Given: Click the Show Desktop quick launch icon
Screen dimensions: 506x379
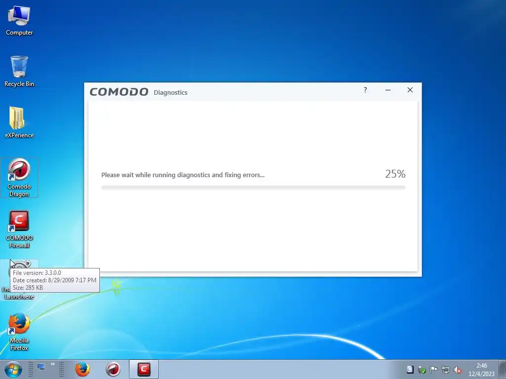Looking at the screenshot, I should [41, 367].
